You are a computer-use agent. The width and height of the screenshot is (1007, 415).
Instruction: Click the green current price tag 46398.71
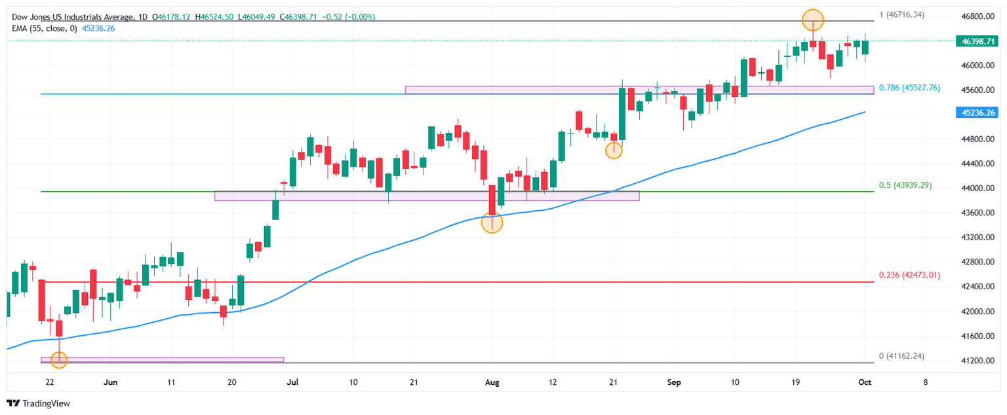click(978, 41)
